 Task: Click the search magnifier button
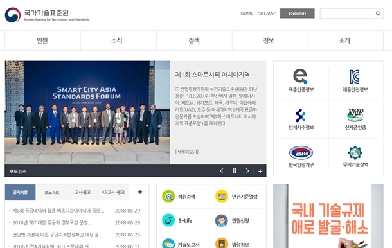click(378, 13)
